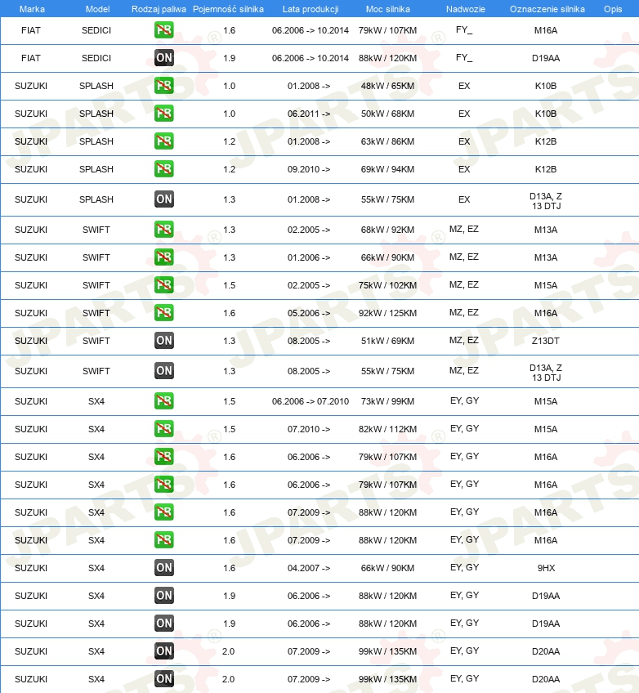Select the 75kW / 102KM power cell

387,285
